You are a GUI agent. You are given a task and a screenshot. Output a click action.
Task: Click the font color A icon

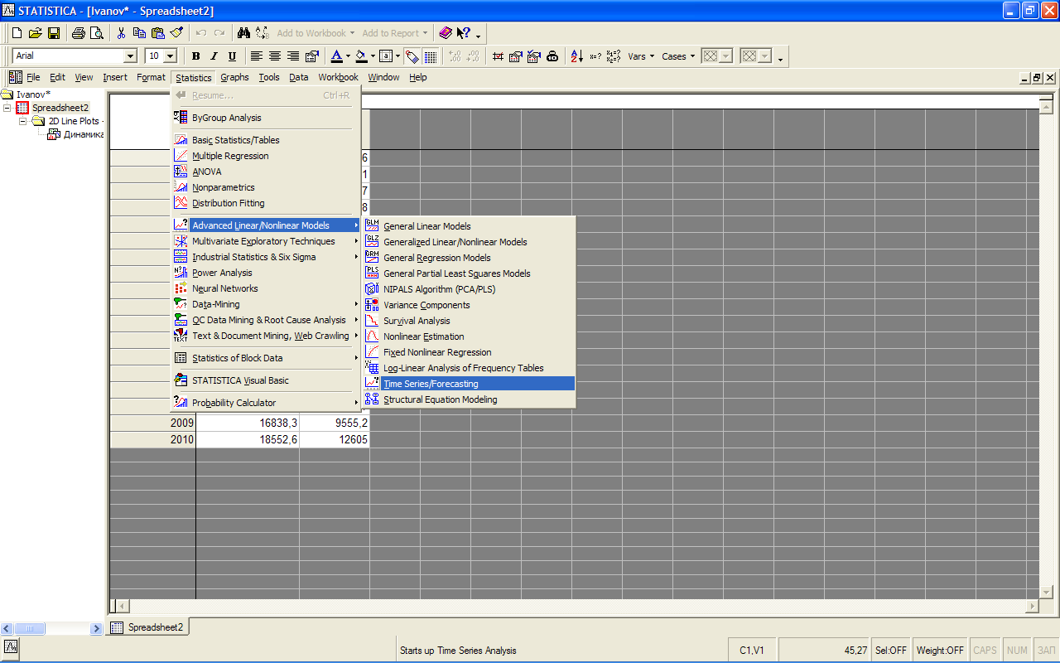tap(336, 56)
